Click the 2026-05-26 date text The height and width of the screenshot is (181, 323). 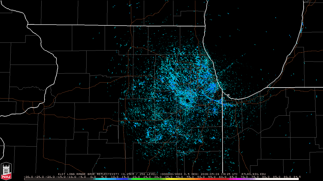[210, 174]
